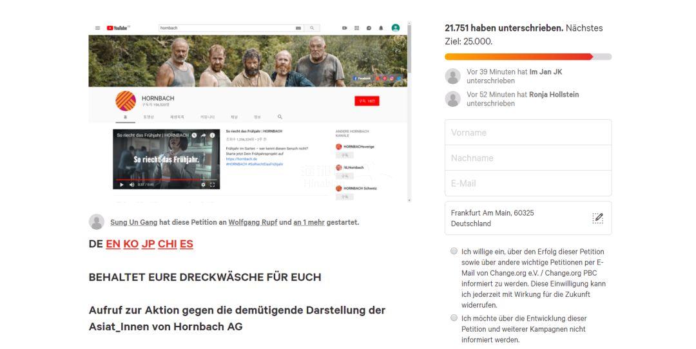
Task: Click the YouTube notifications bell
Action: coord(381,28)
